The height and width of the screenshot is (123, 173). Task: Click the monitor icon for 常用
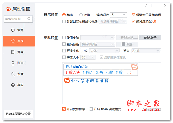coord(13,30)
